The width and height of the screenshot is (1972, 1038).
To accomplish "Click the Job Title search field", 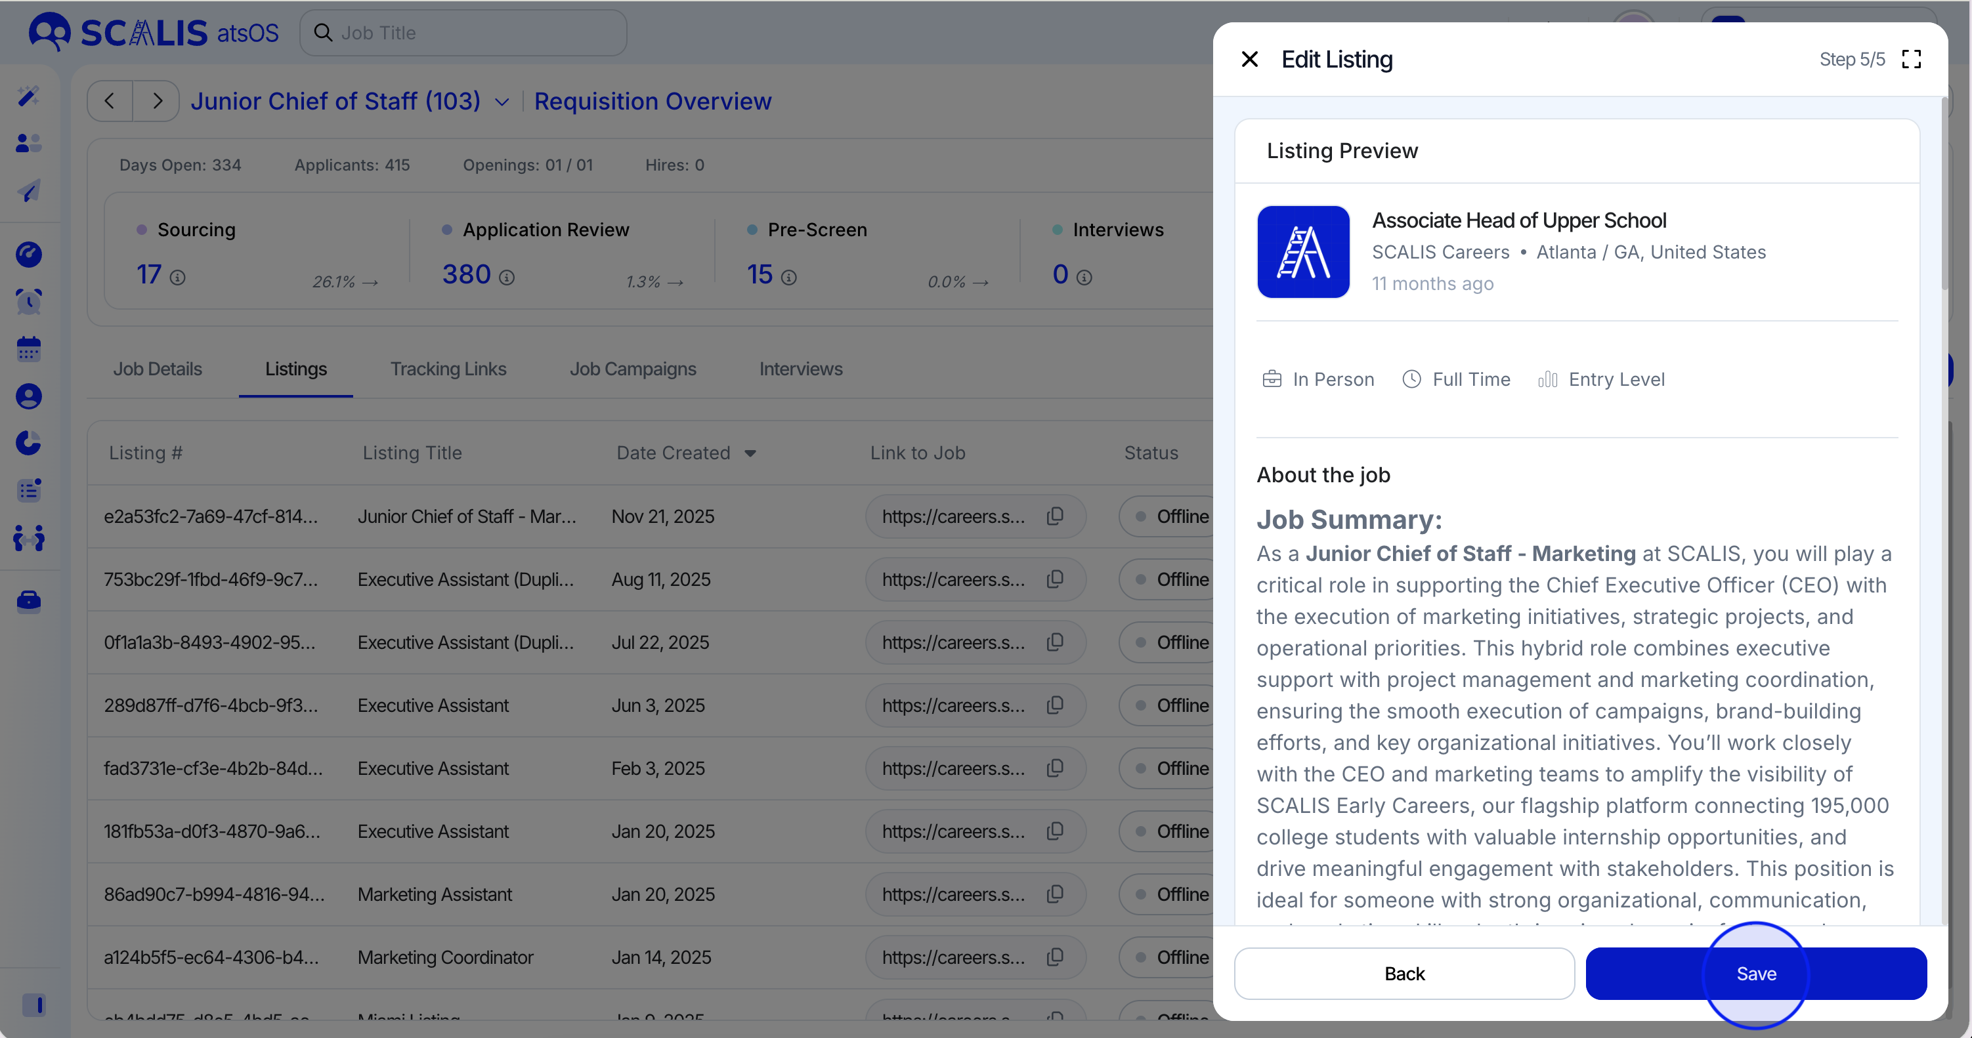I will (x=475, y=33).
